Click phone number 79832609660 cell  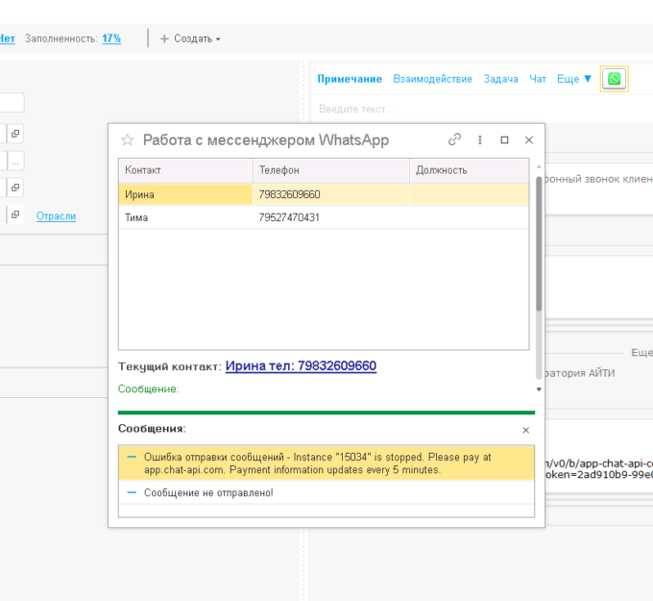click(331, 194)
